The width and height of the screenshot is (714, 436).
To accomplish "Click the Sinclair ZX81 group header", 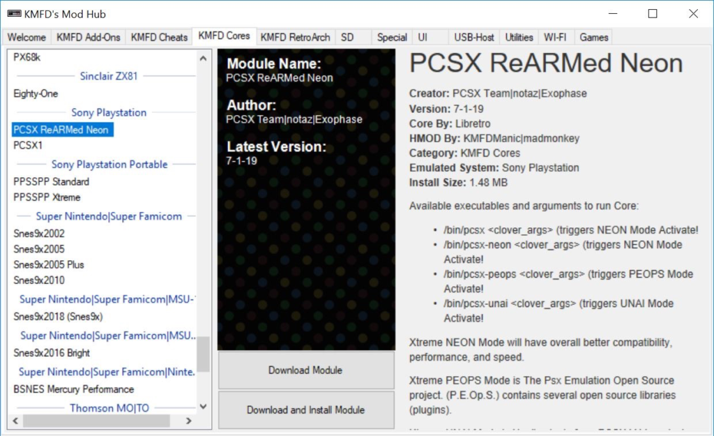I will tap(109, 76).
